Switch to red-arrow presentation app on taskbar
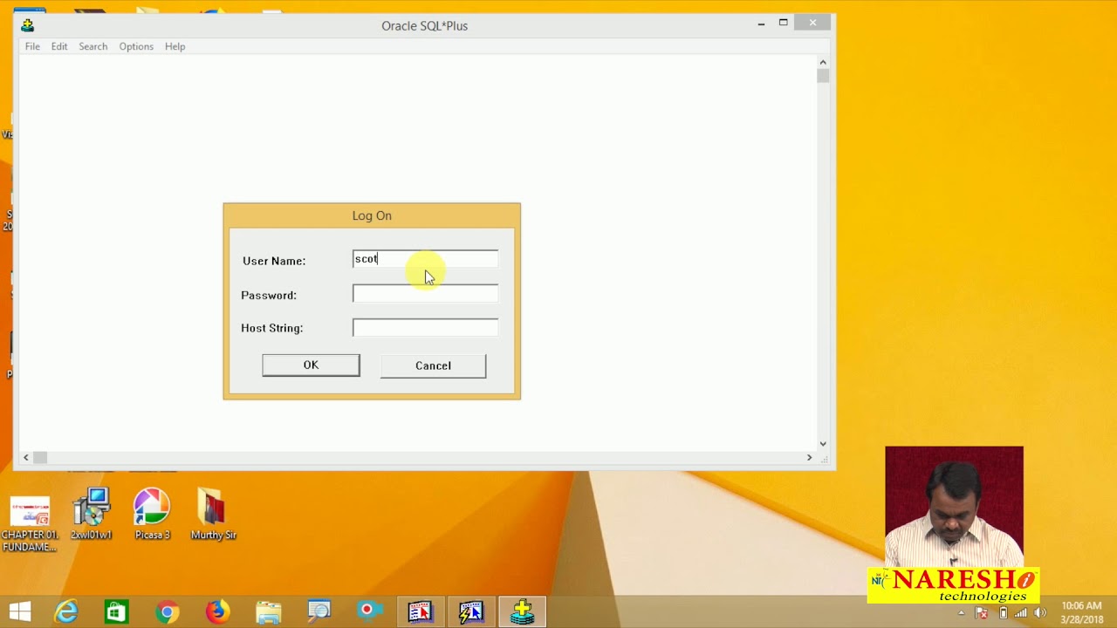1117x628 pixels. coord(420,612)
